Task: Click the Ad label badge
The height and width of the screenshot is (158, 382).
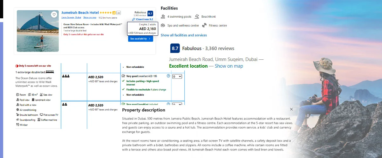Action: coord(119,13)
